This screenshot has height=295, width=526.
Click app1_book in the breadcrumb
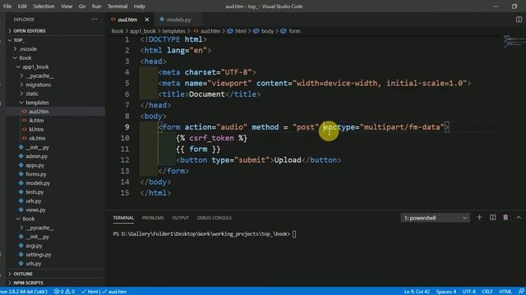point(143,31)
